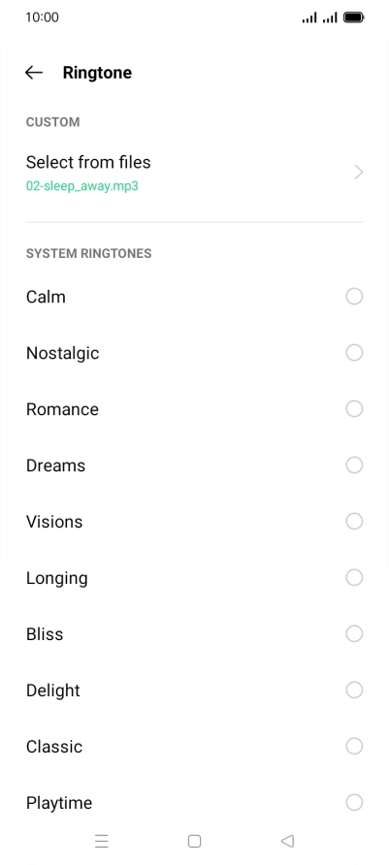Pick the Bliss ringtone label

click(x=45, y=634)
